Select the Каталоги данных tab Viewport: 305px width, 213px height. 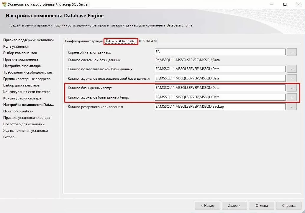pyautogui.click(x=120, y=41)
